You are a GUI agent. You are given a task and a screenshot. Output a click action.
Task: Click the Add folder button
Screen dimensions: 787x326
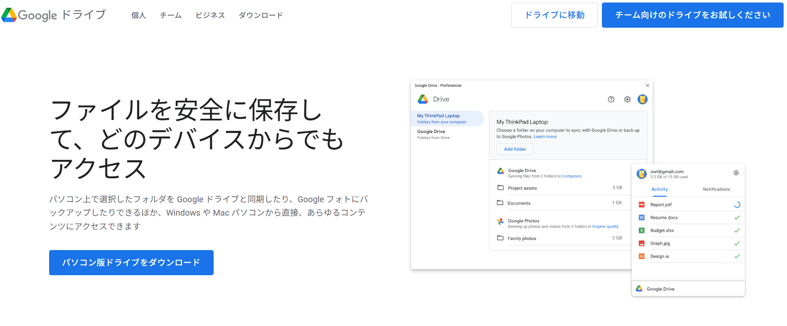coord(515,149)
